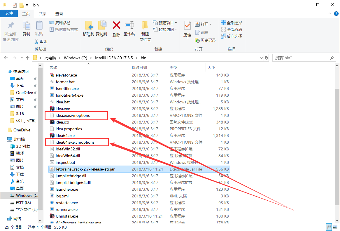
Task: Select the idea64.exe.vmoptions file
Action: (75, 143)
